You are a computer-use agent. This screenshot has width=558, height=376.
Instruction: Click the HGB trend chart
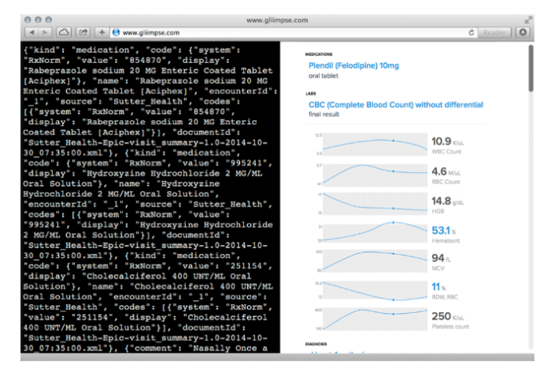375,203
